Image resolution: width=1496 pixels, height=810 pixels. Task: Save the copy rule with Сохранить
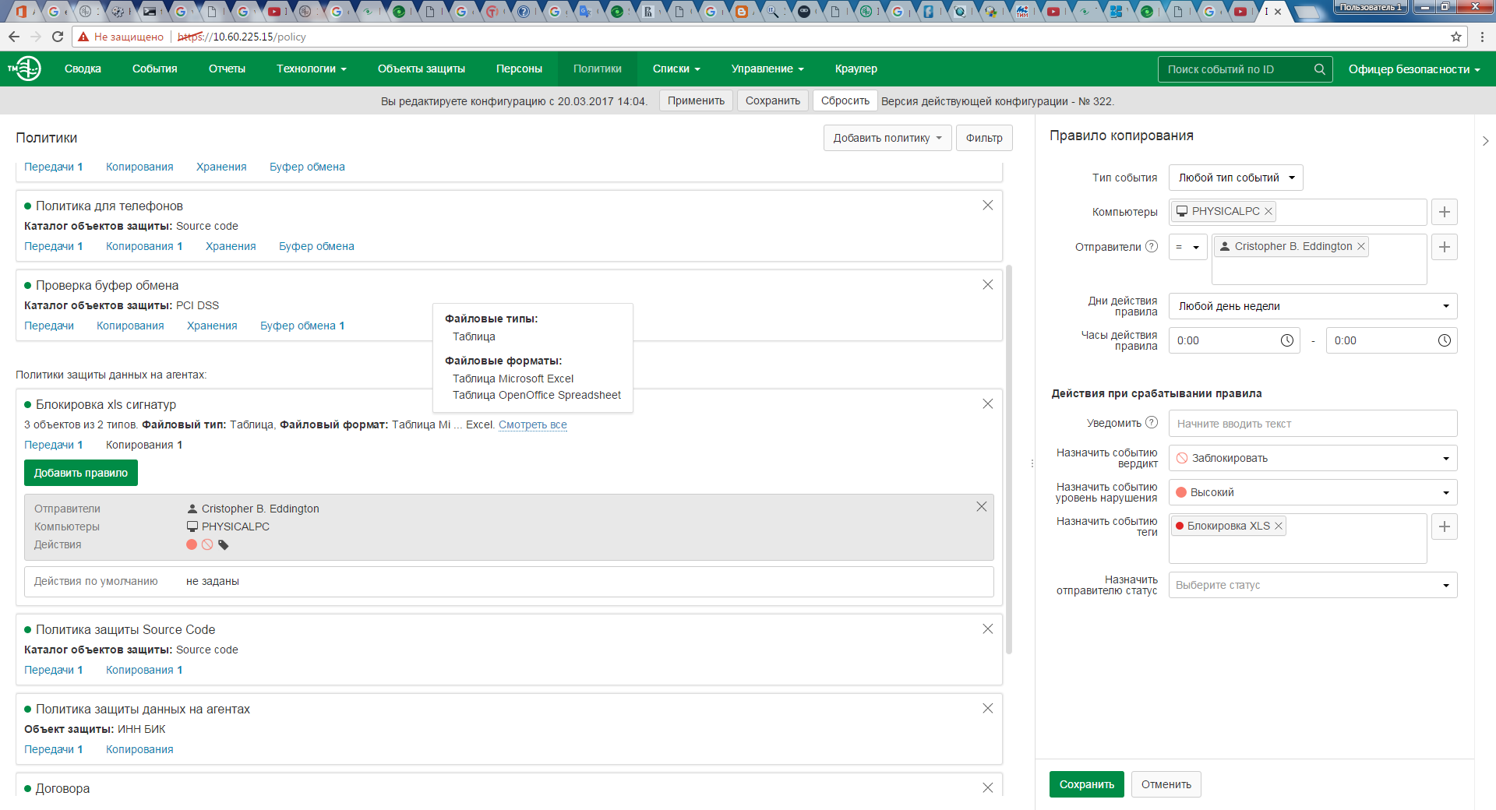point(1087,784)
